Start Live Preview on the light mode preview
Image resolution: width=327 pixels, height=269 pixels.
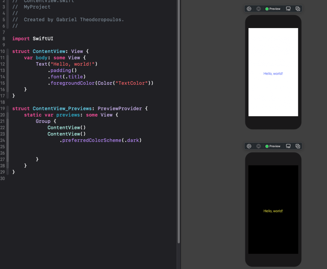coord(249,9)
